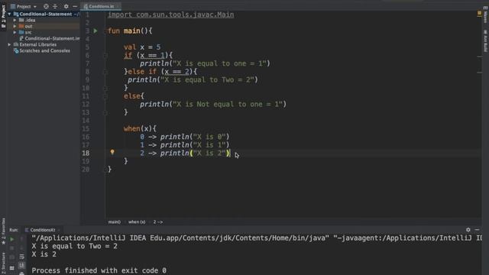This screenshot has height=275, width=489.
Task: Click console output 'X is equal to Two = 2'
Action: coord(75,246)
